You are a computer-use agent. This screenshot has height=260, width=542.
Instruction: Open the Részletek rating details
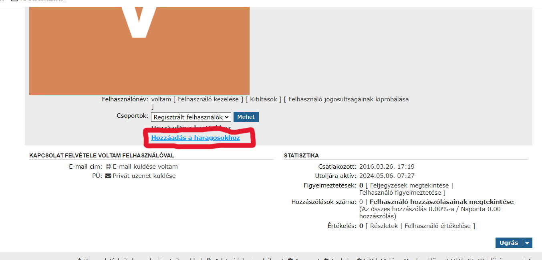(x=384, y=226)
